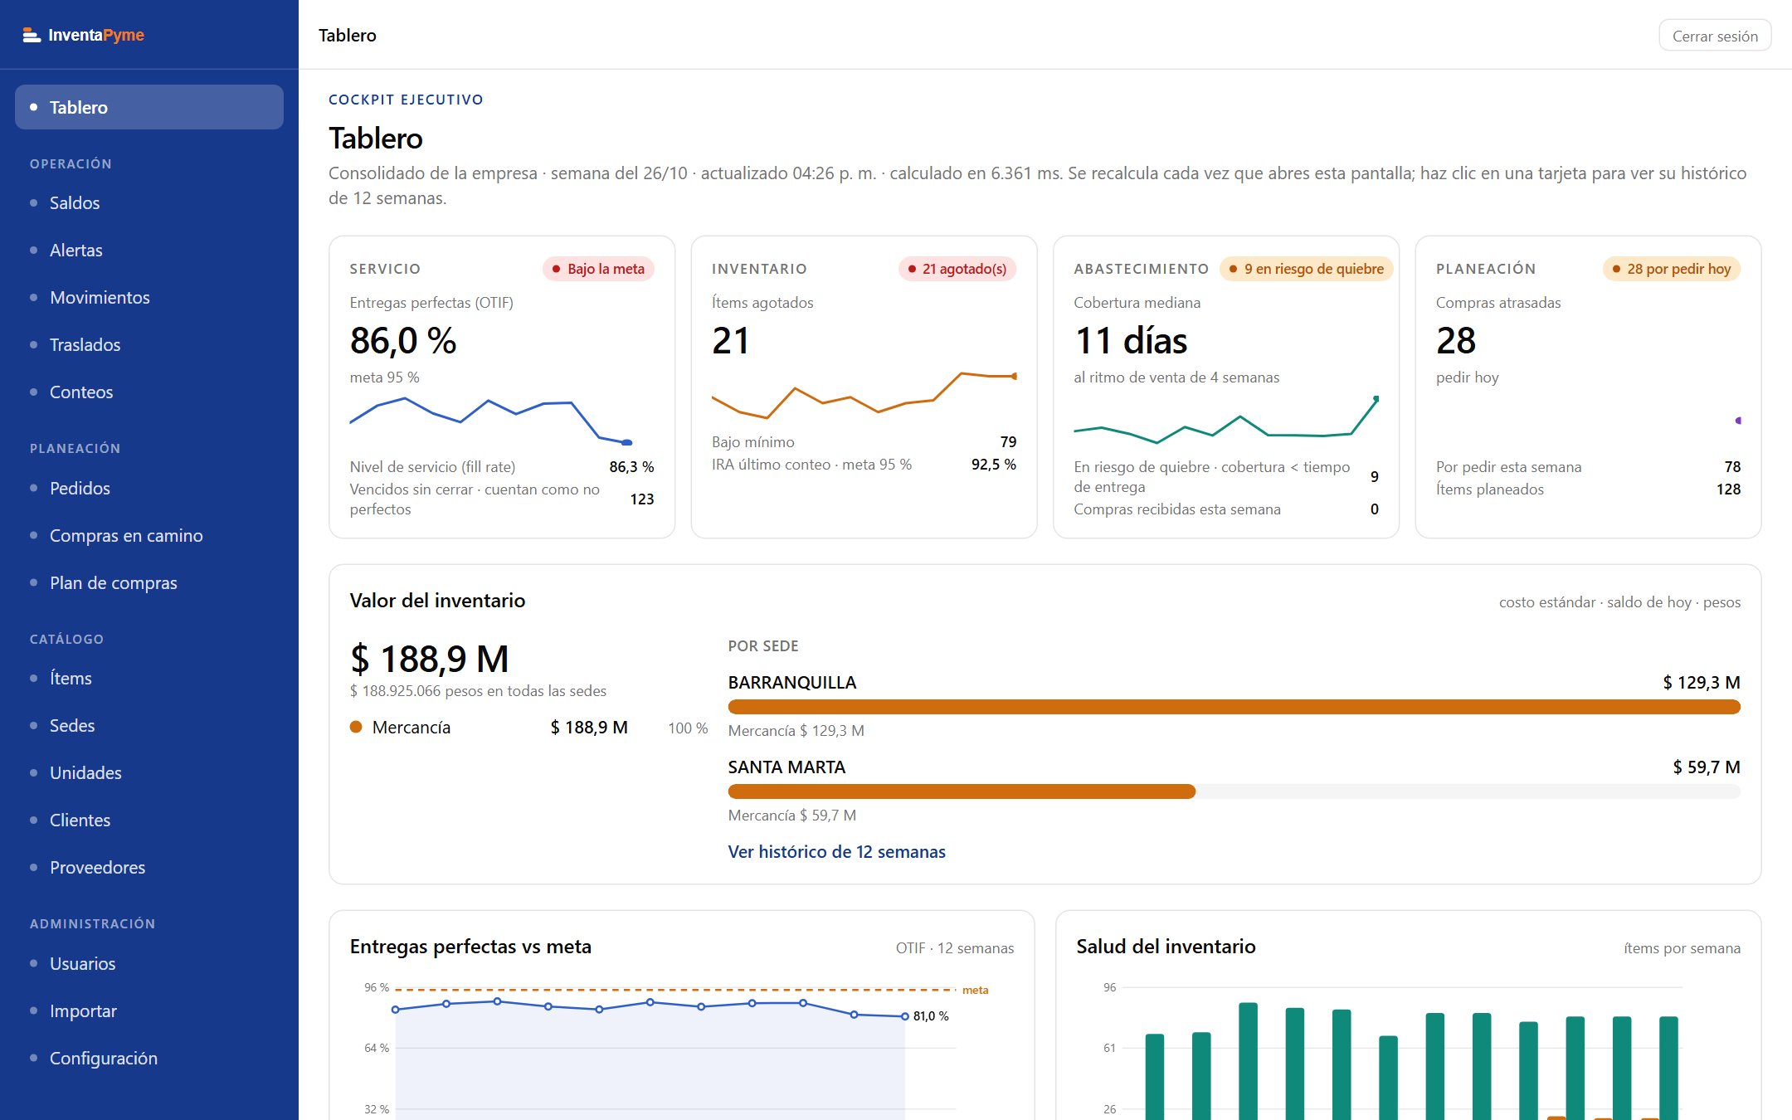The image size is (1792, 1120).
Task: Open the Pedidos page
Action: click(149, 488)
